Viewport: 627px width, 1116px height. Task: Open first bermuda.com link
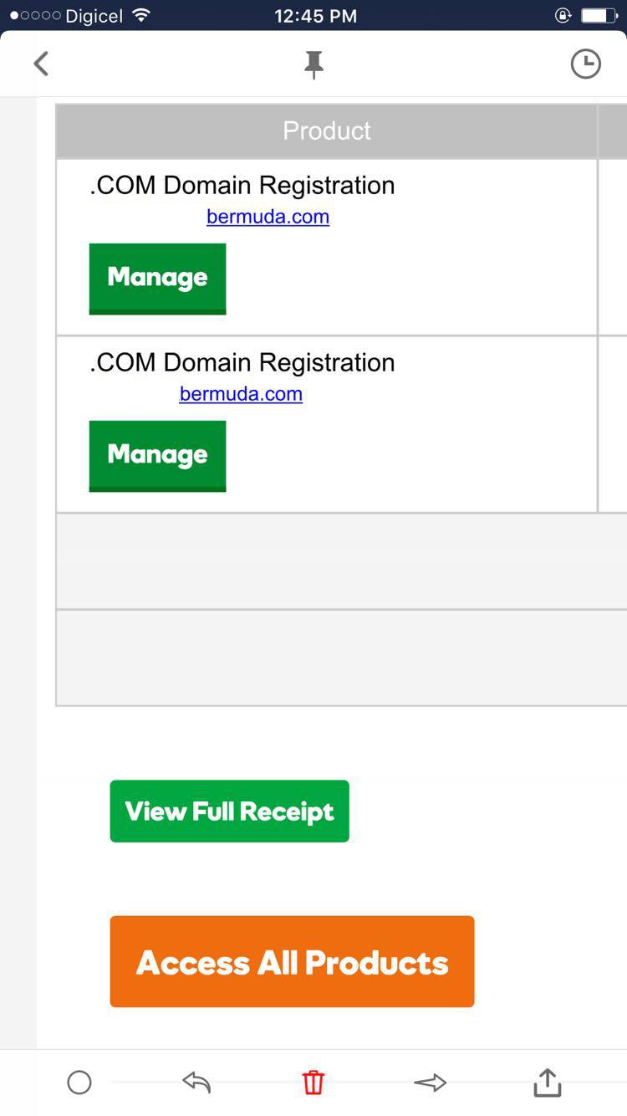268,217
